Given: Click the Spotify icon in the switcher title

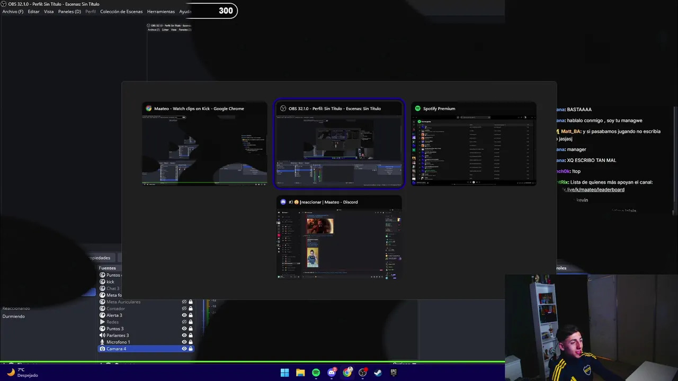Looking at the screenshot, I should point(418,108).
